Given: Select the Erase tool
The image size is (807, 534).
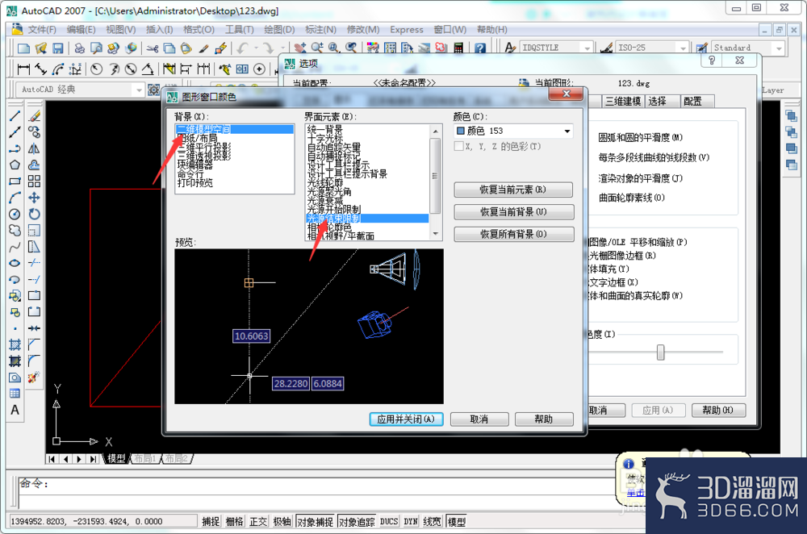Looking at the screenshot, I should (x=34, y=116).
